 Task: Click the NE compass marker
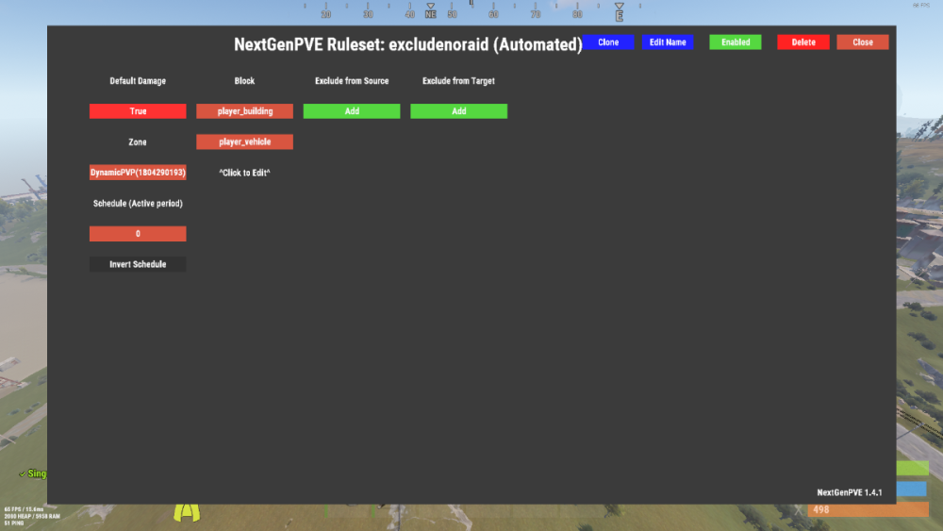(x=431, y=15)
